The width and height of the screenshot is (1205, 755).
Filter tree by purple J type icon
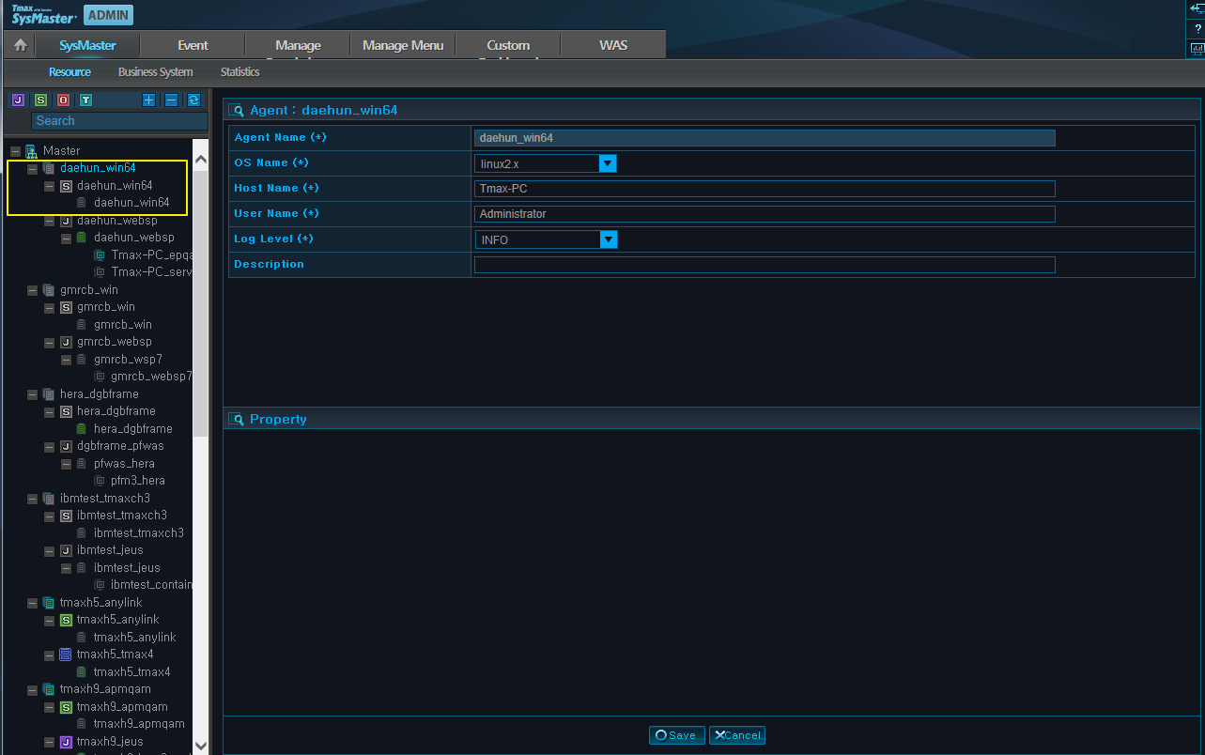click(18, 100)
